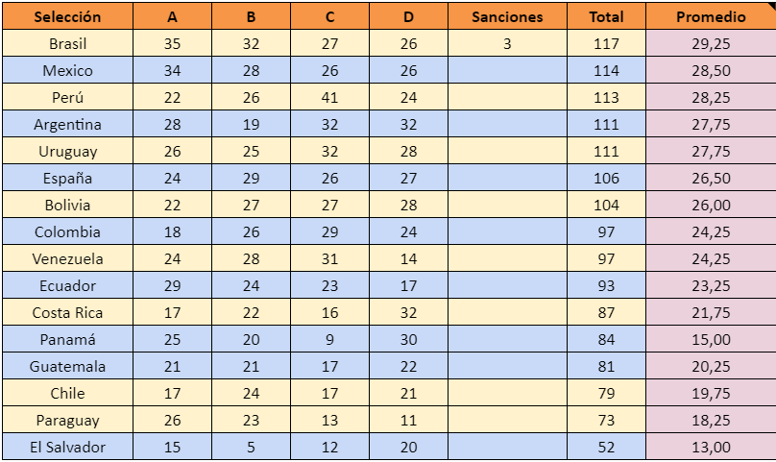
Task: Select the Argentina row label
Action: 67,124
